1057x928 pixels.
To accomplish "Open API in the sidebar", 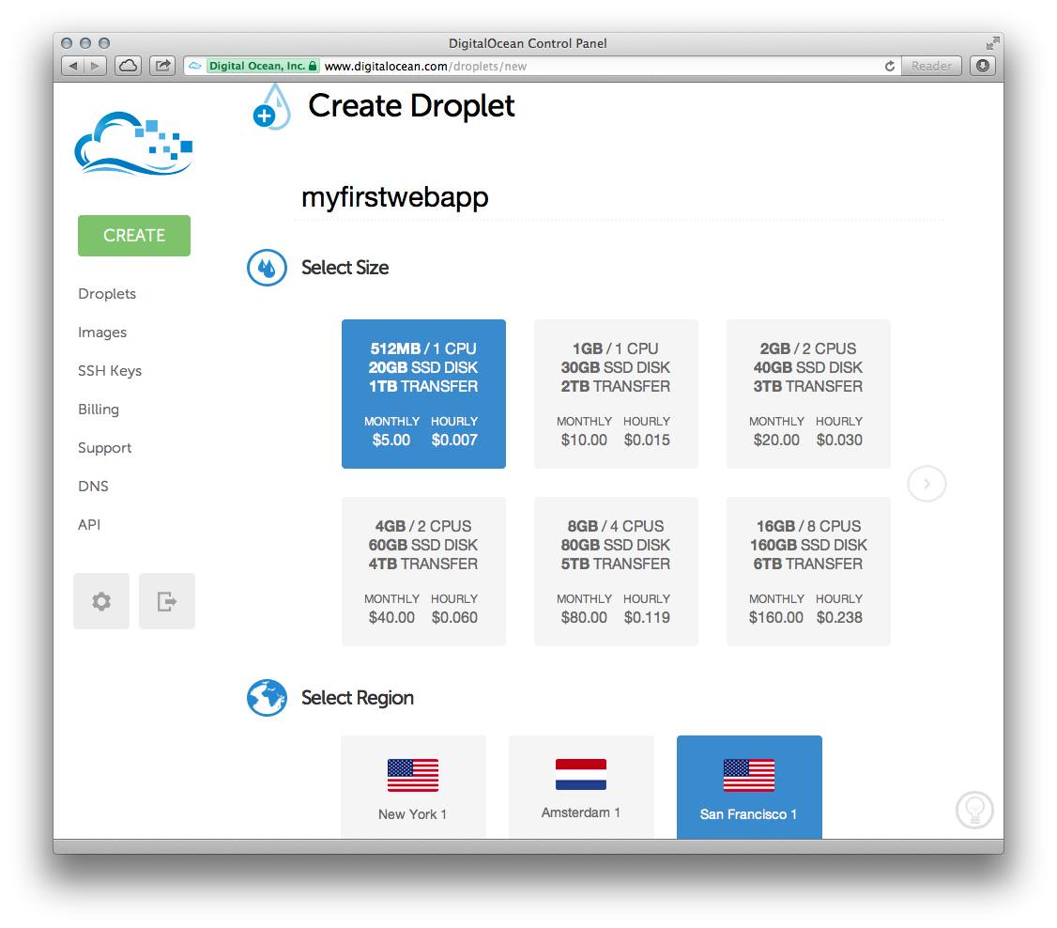I will [x=89, y=525].
